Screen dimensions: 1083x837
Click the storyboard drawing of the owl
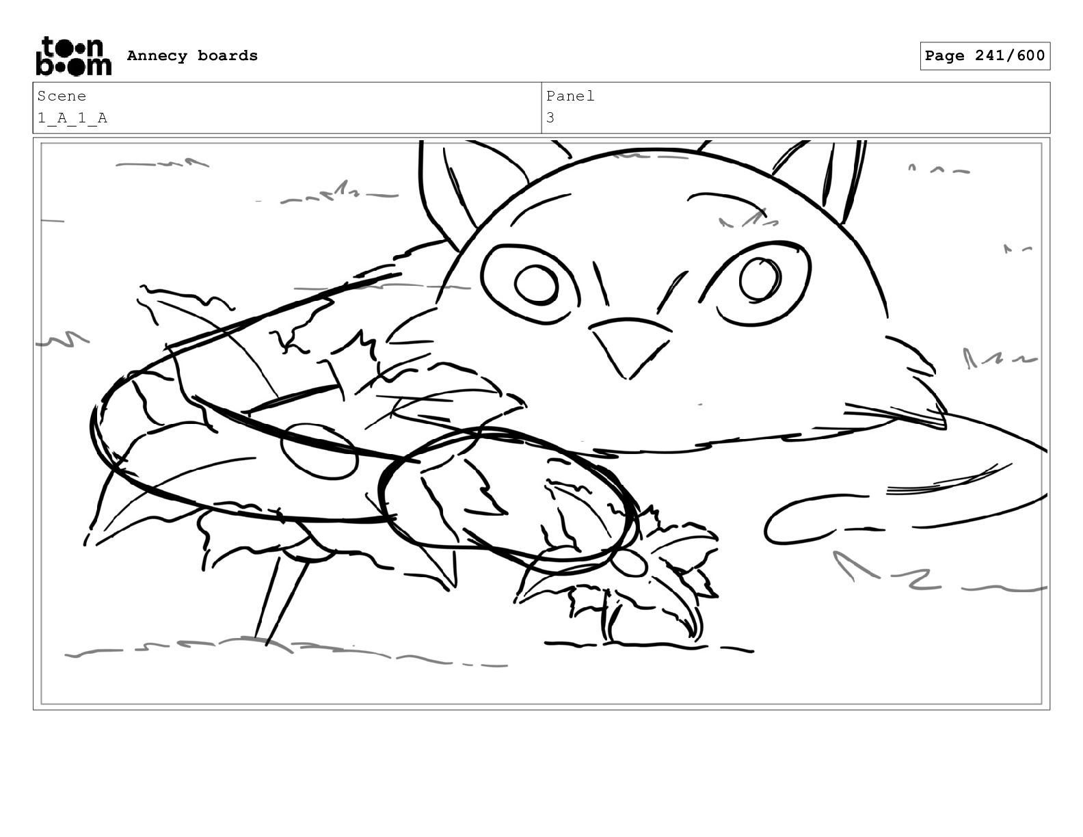(x=541, y=423)
